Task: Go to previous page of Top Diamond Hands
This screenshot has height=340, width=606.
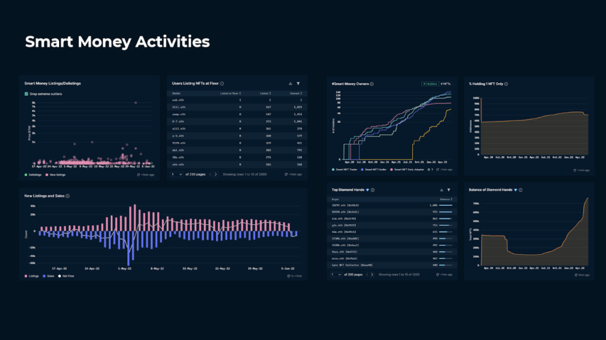Action: [367, 275]
